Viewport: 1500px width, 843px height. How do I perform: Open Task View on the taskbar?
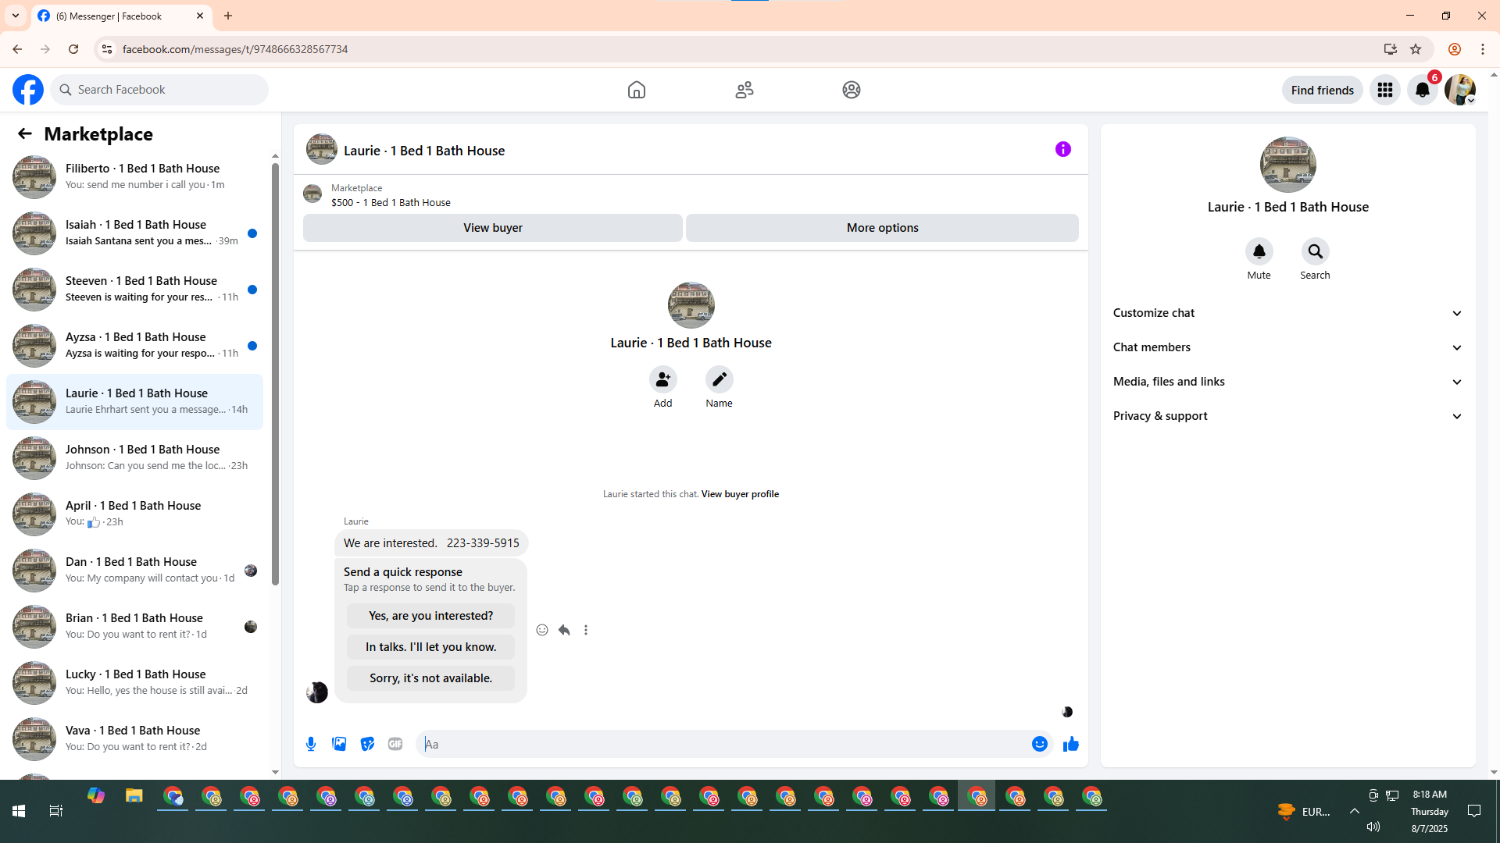tap(56, 811)
